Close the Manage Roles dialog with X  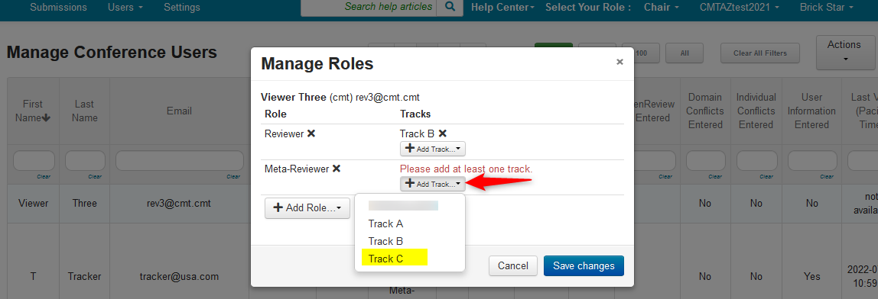[x=619, y=62]
